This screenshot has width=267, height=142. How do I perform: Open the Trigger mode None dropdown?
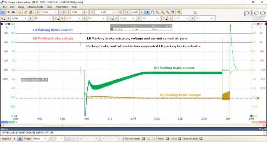pyautogui.click(x=40, y=139)
